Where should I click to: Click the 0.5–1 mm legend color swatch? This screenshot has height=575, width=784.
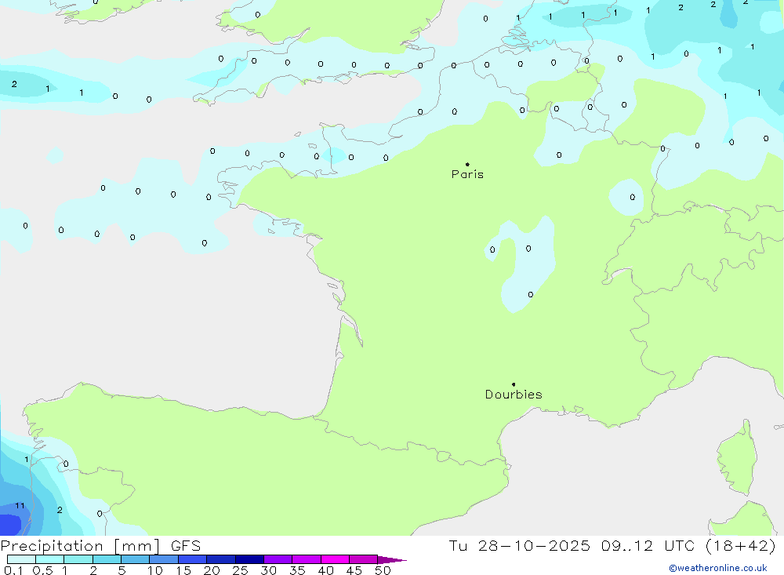point(50,559)
